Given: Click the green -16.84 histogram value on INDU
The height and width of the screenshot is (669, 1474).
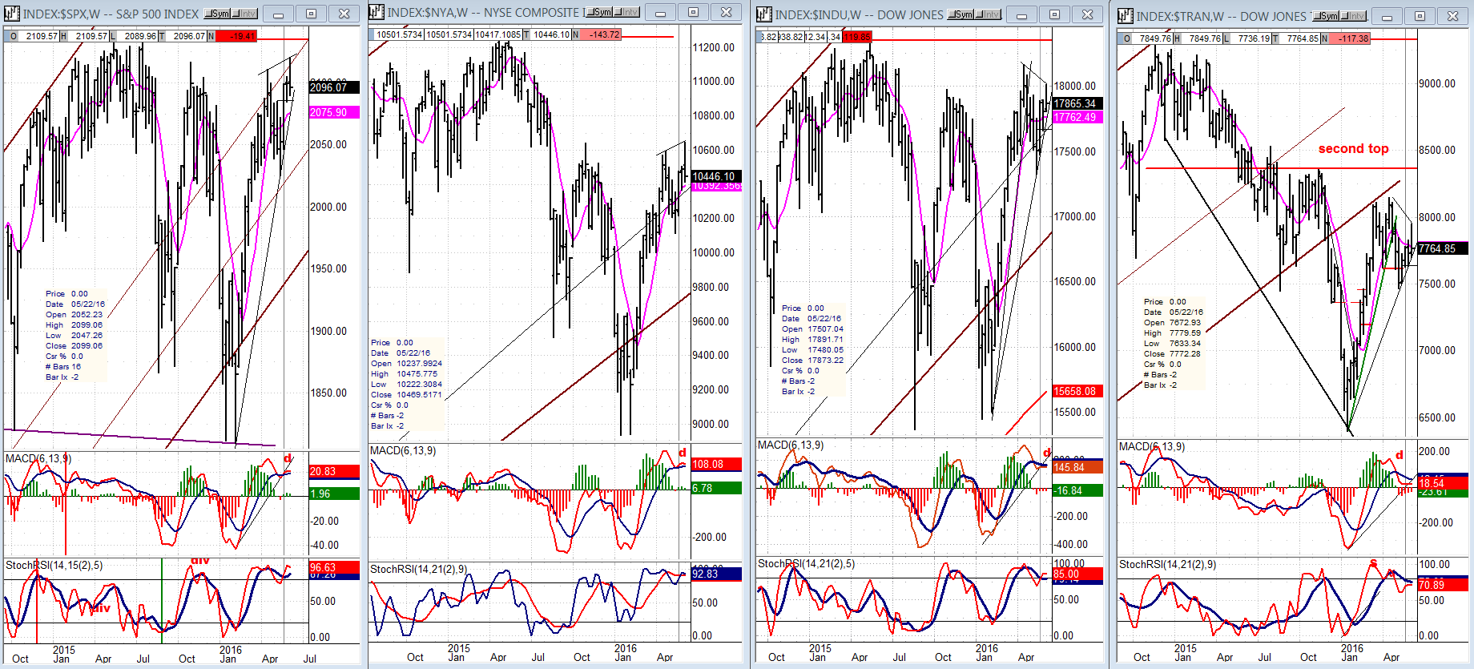Looking at the screenshot, I should [1078, 490].
